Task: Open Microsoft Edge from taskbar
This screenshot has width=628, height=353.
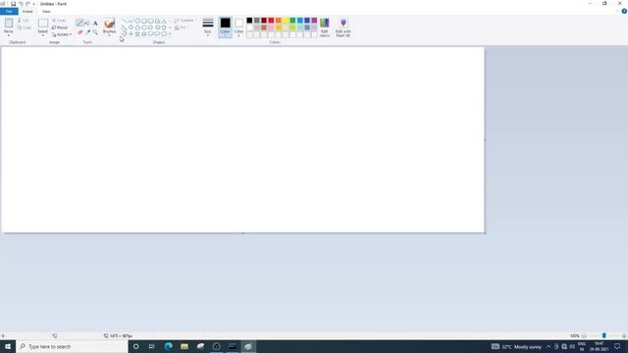Action: point(168,346)
